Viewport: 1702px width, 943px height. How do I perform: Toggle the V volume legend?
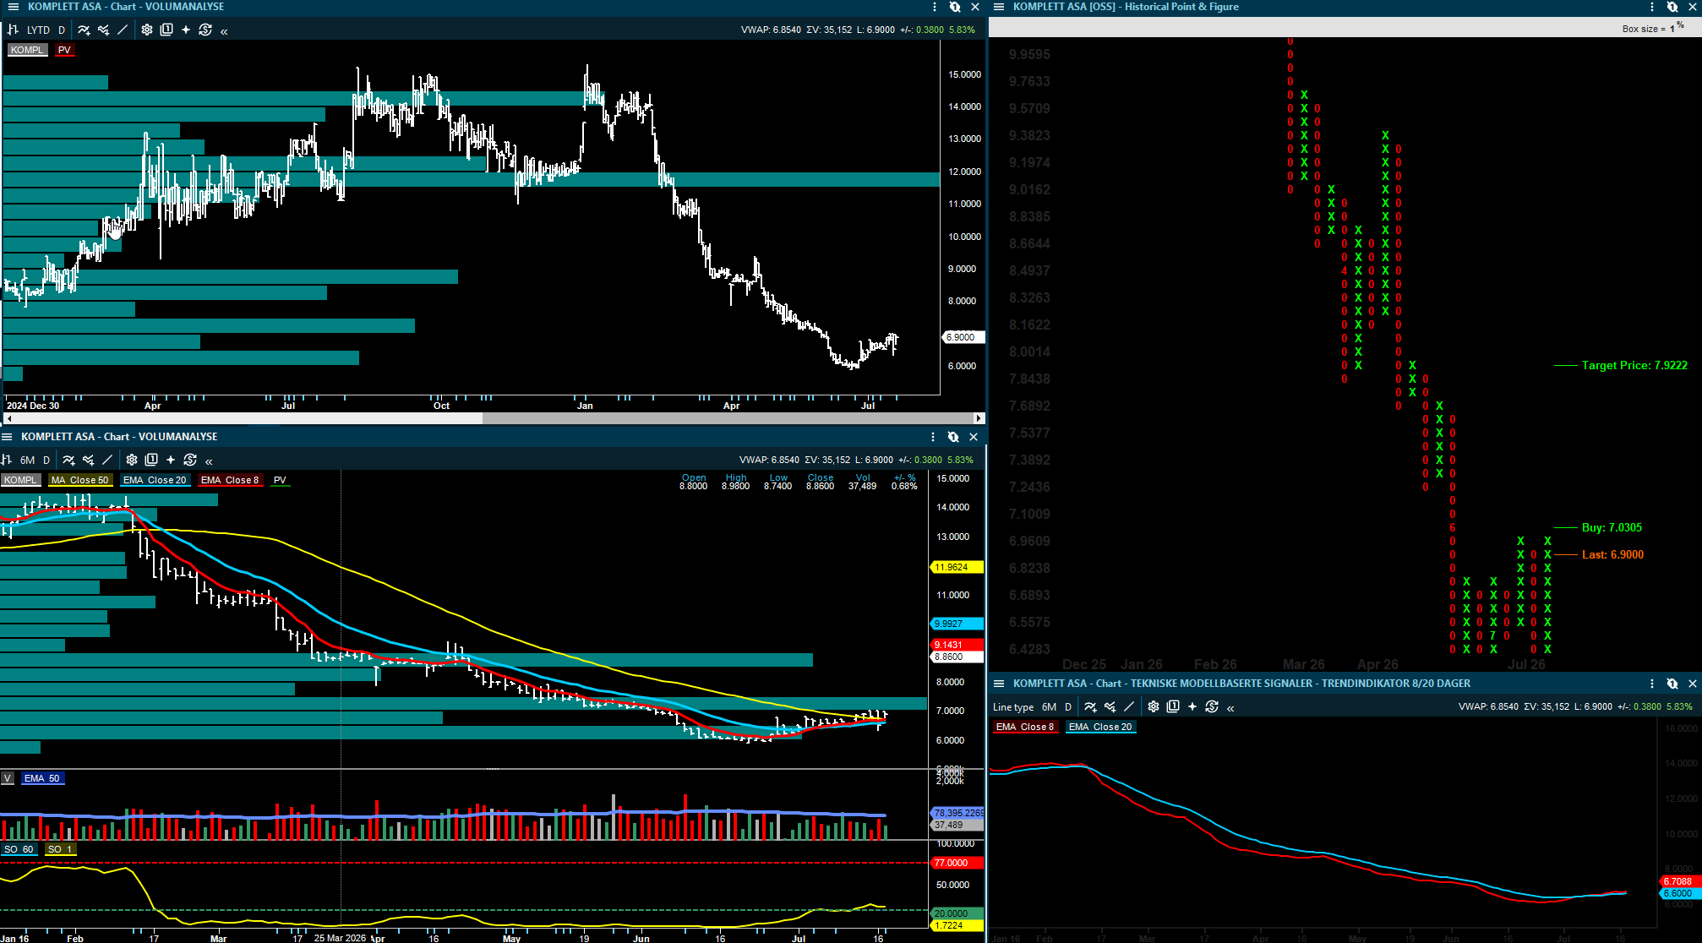[x=8, y=778]
